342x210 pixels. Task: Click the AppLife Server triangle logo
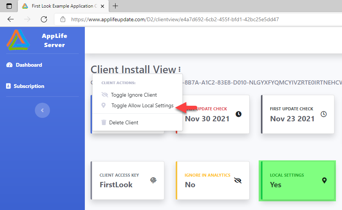point(18,40)
